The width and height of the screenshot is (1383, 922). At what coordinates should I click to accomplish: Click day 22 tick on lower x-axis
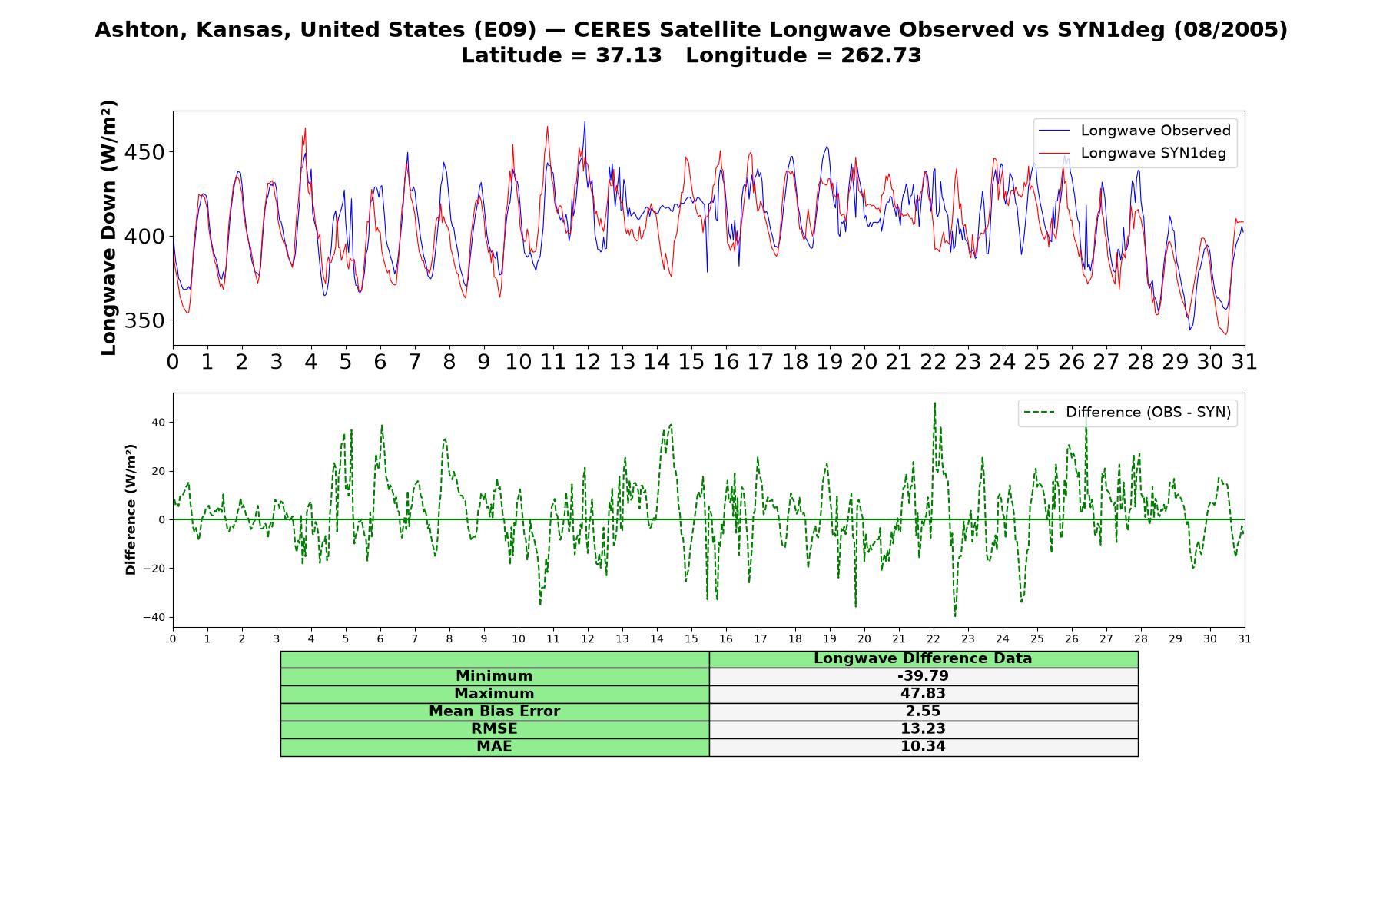click(933, 639)
